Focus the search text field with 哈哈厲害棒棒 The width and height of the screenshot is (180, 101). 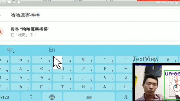click(90, 15)
